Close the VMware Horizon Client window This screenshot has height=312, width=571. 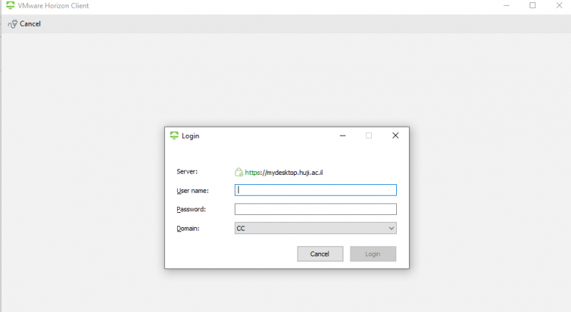point(560,6)
